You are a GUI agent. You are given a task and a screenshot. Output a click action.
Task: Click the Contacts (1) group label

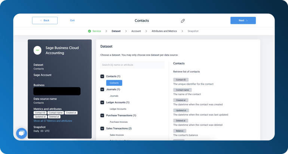[x=113, y=76]
